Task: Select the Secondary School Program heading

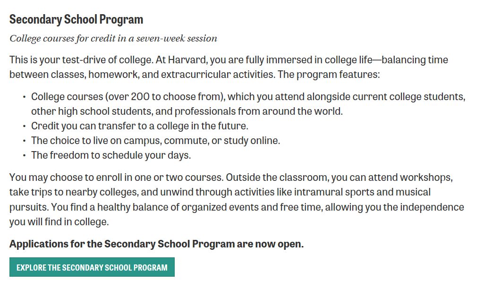Action: tap(76, 19)
